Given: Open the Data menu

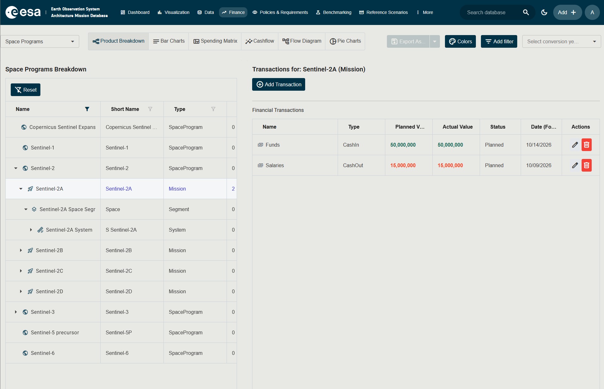Looking at the screenshot, I should (205, 12).
